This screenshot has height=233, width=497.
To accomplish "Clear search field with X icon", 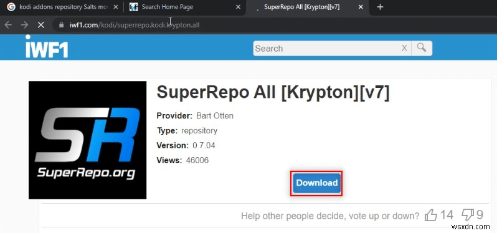I will tap(404, 48).
